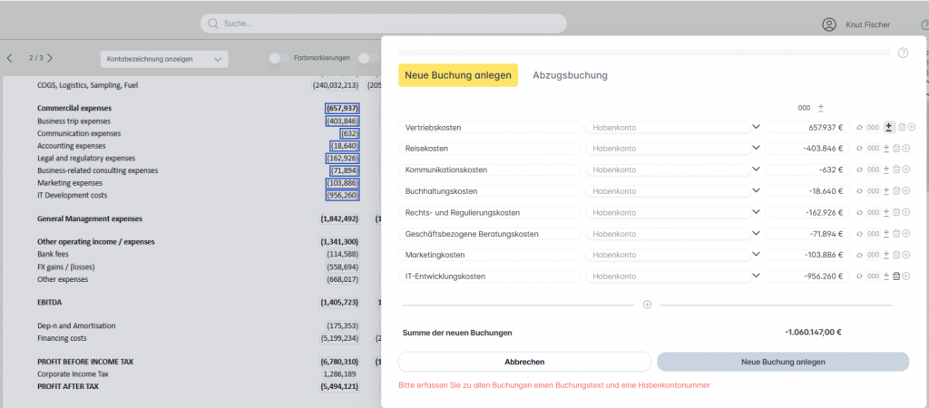Delete the IT-Entwicklungskosten booking row
Image resolution: width=929 pixels, height=408 pixels.
click(x=896, y=277)
